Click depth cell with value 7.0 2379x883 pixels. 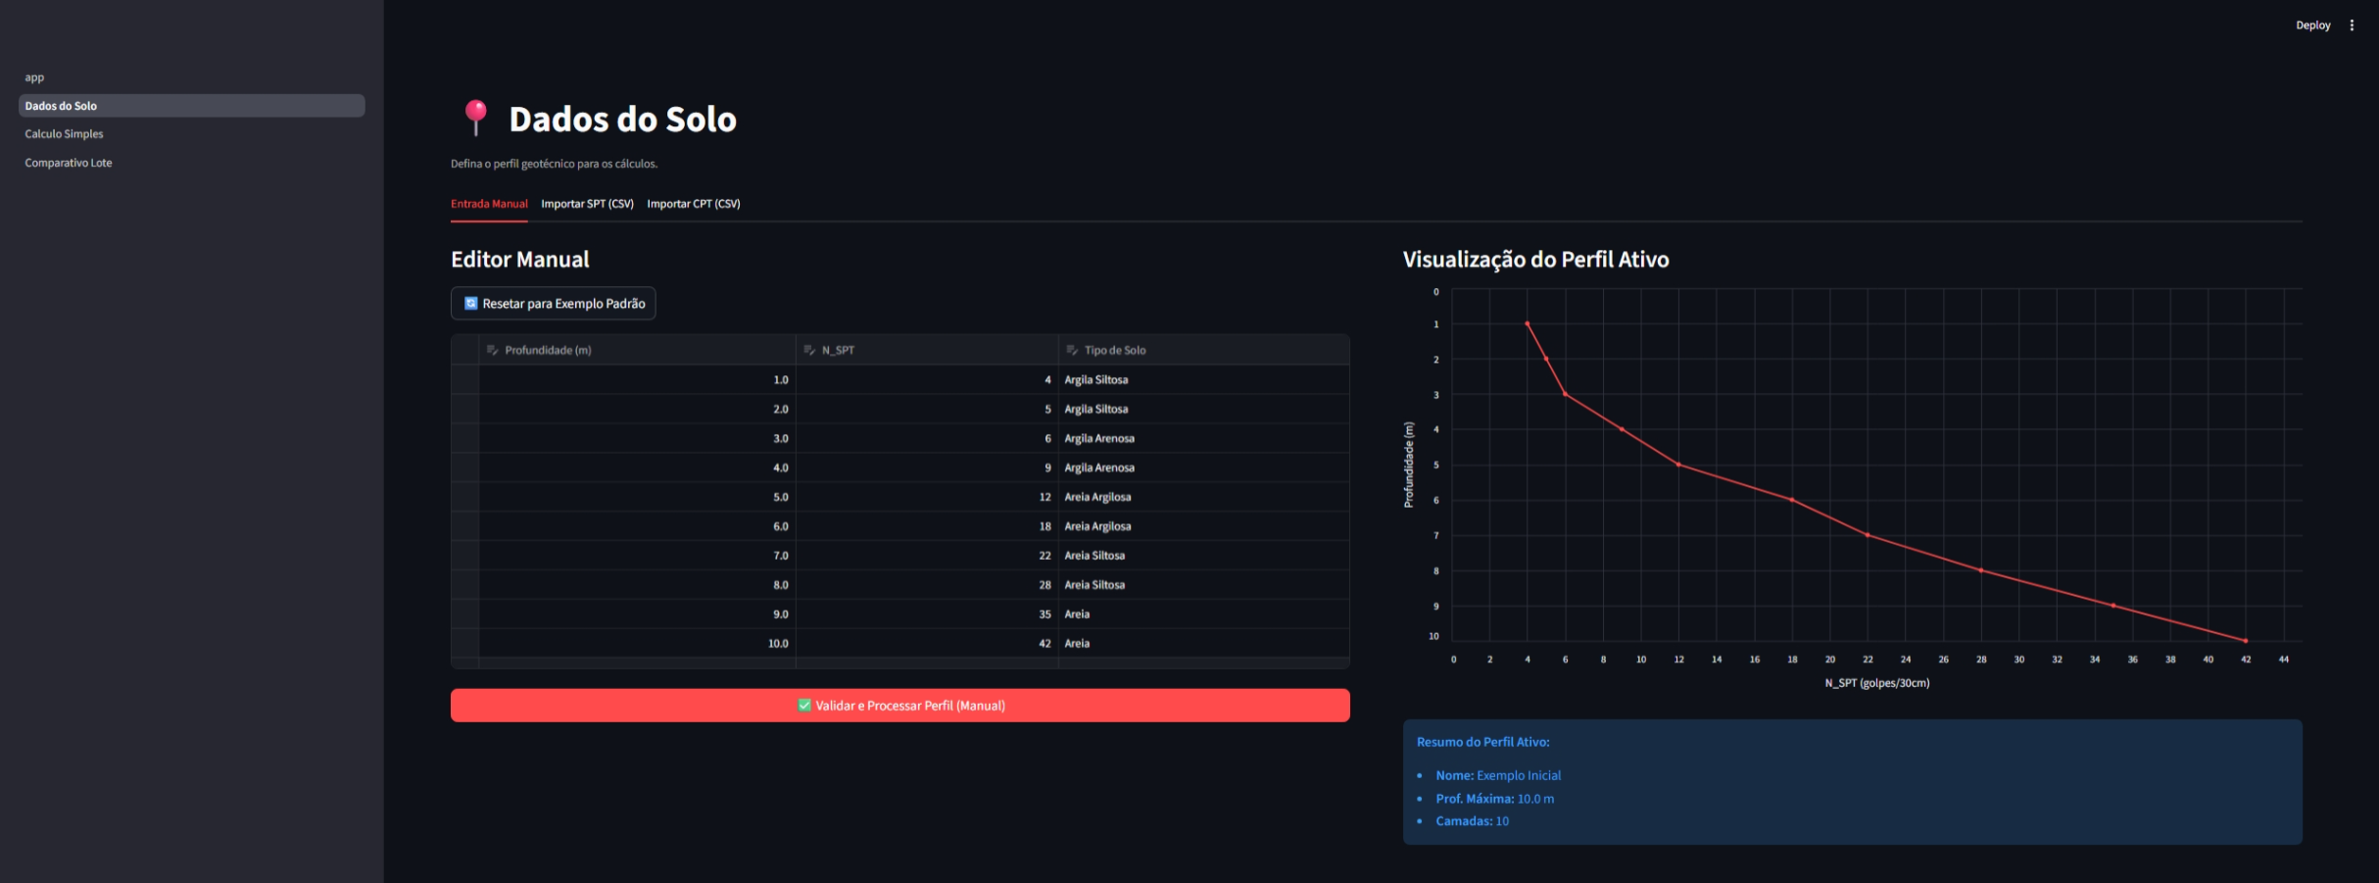coord(637,556)
